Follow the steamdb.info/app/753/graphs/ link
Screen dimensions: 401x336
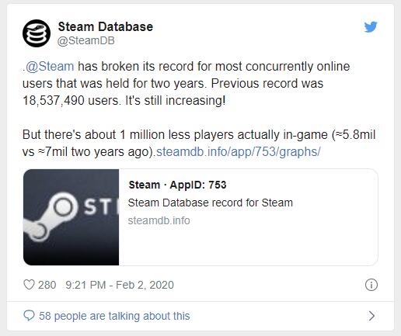[x=239, y=151]
